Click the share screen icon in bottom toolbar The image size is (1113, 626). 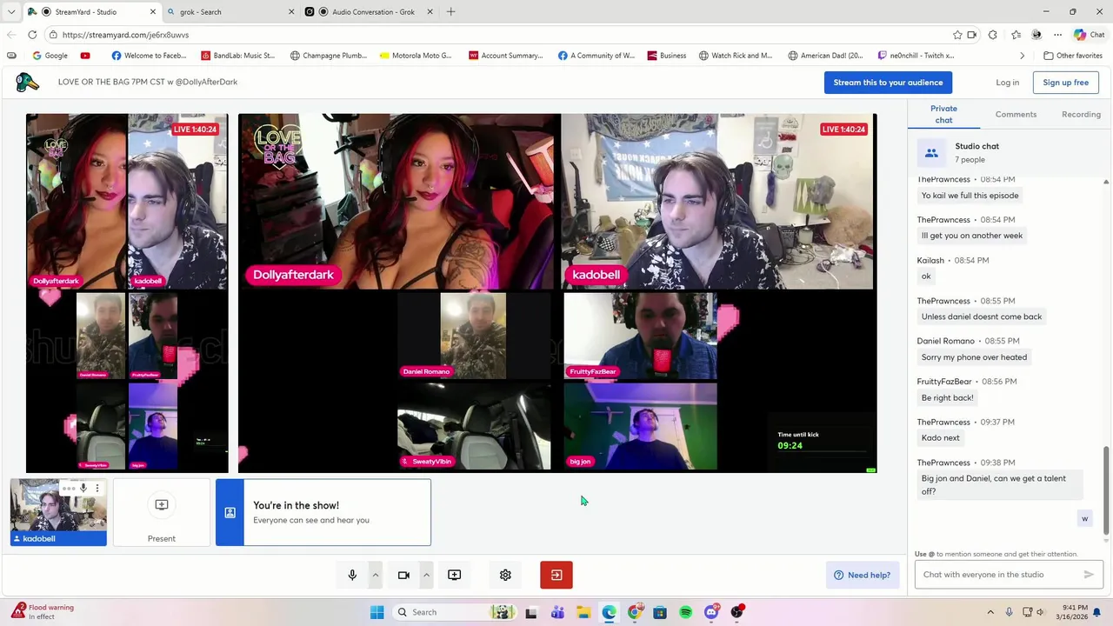click(x=454, y=575)
